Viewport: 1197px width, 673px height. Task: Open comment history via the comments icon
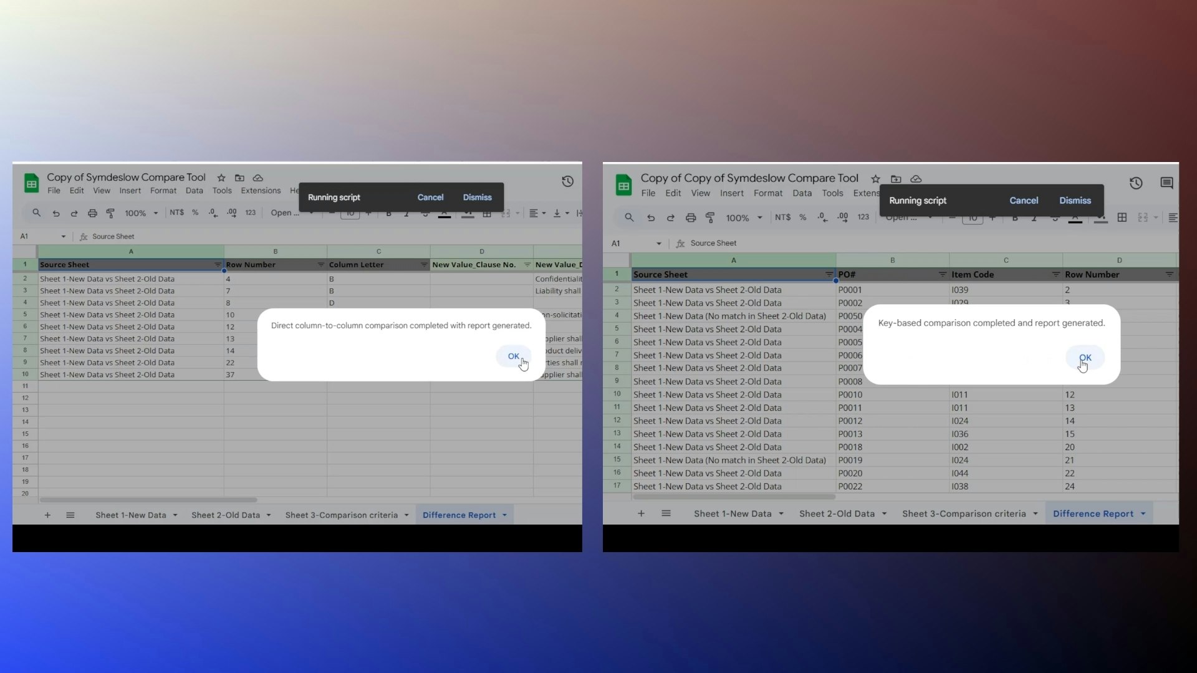pos(1167,183)
